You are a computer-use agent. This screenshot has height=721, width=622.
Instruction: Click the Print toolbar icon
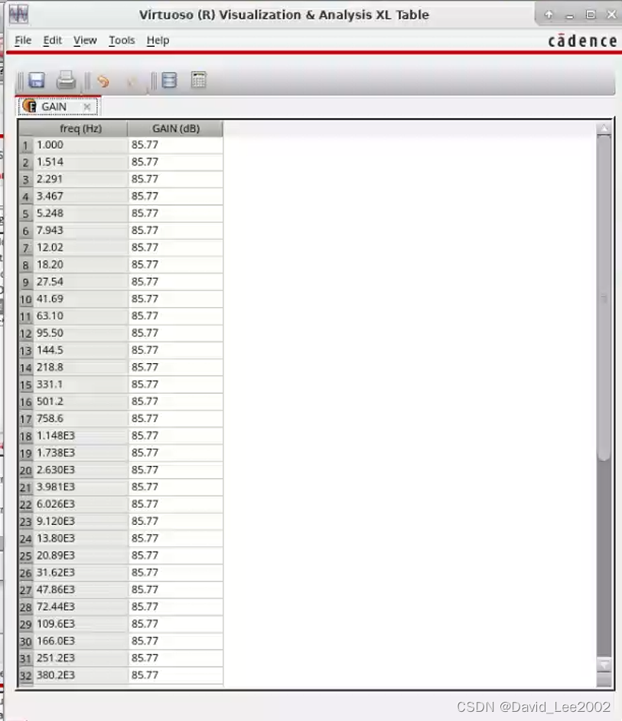coord(66,80)
